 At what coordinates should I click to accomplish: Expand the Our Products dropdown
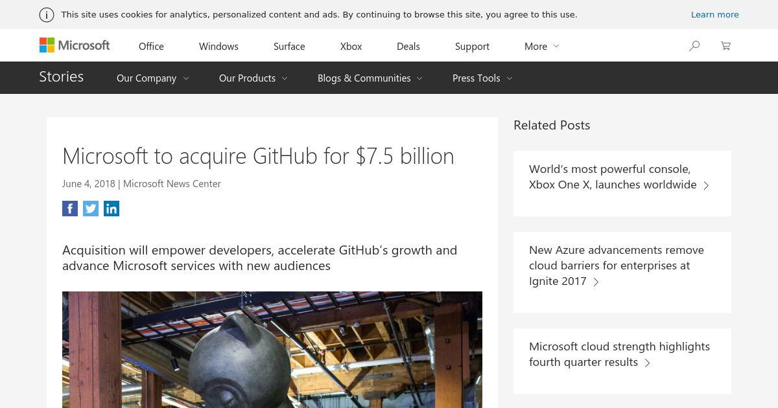tap(253, 78)
